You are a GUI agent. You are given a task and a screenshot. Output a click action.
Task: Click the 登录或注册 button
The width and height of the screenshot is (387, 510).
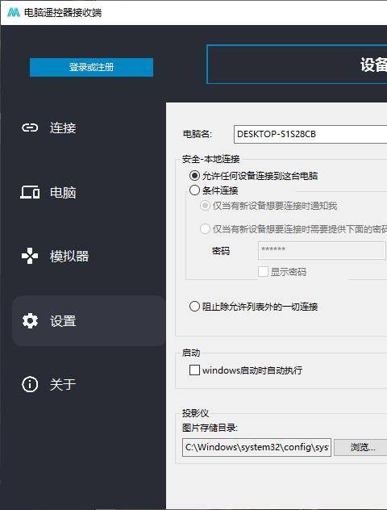pos(91,67)
